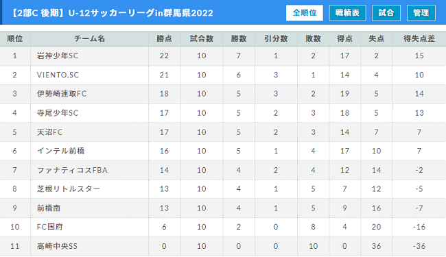Click the チーム名 column header

tap(89, 38)
